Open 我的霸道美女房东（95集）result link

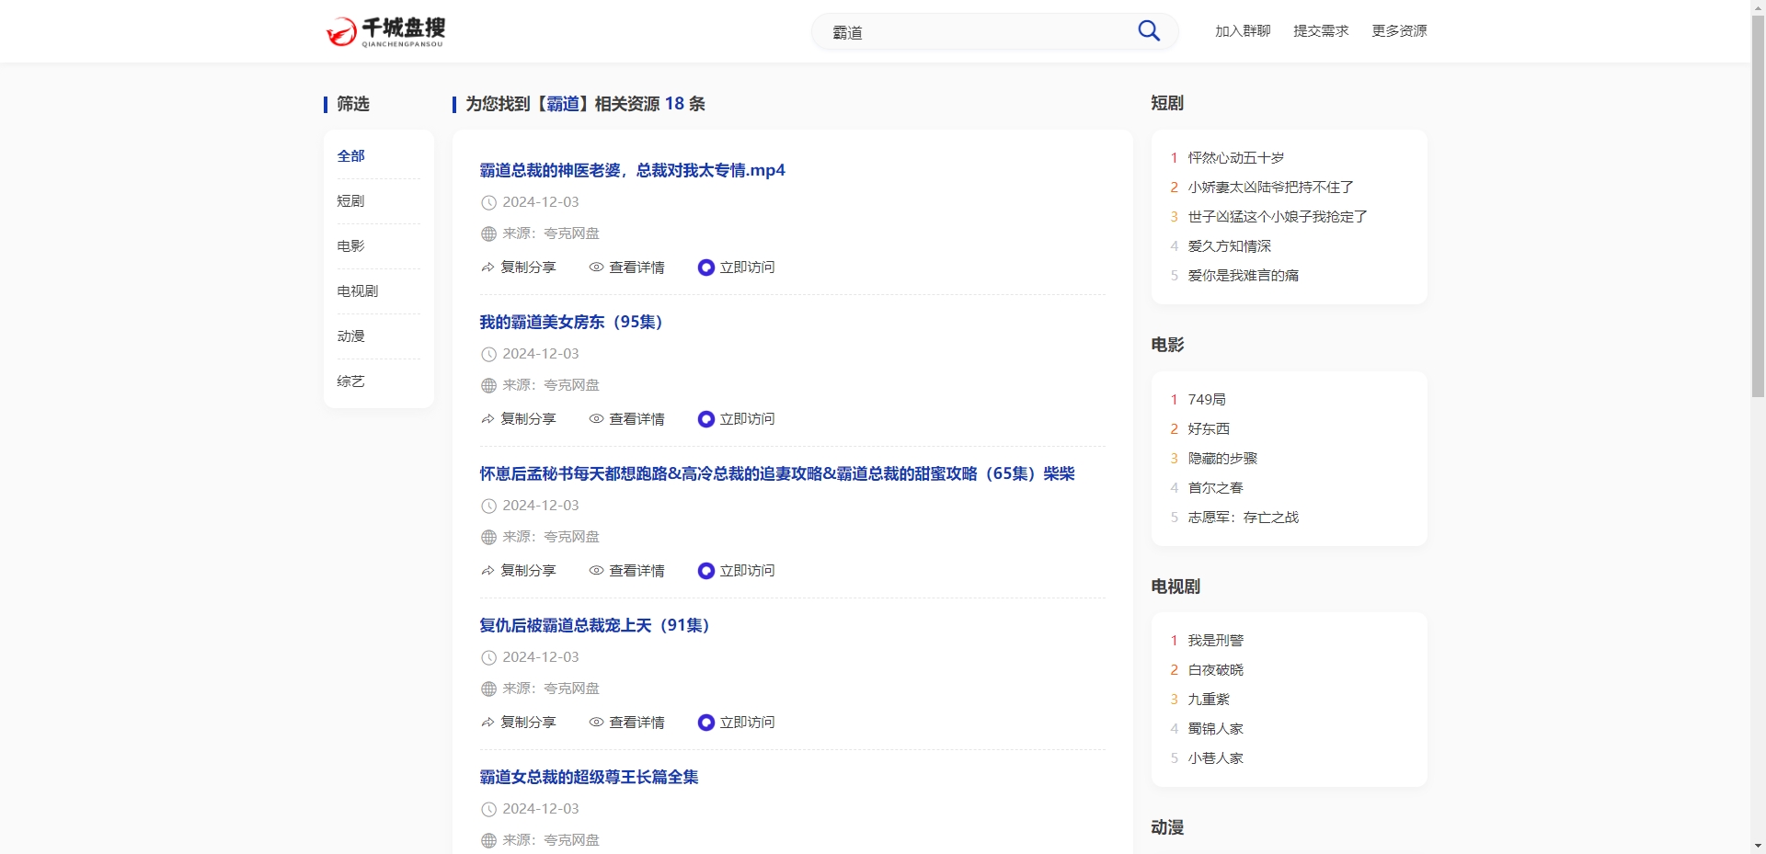pyautogui.click(x=570, y=323)
